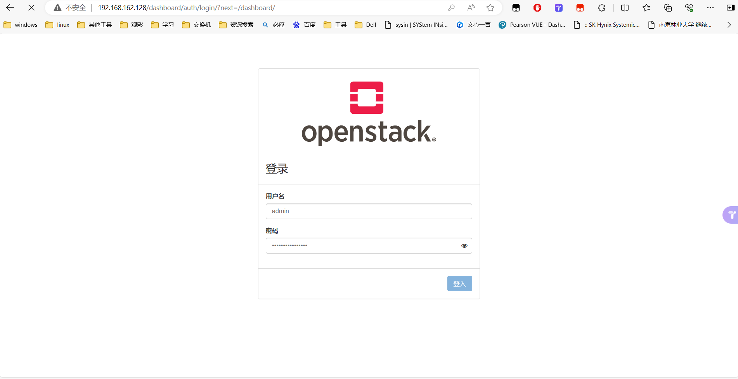The width and height of the screenshot is (738, 379).
Task: Open the linux bookmarks folder
Action: (57, 25)
